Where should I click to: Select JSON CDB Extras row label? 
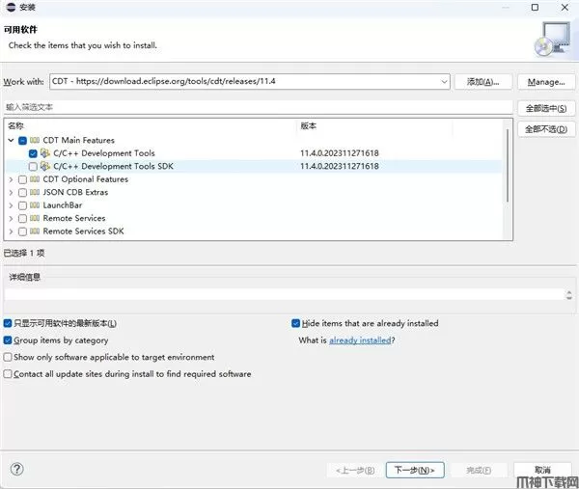pos(75,192)
